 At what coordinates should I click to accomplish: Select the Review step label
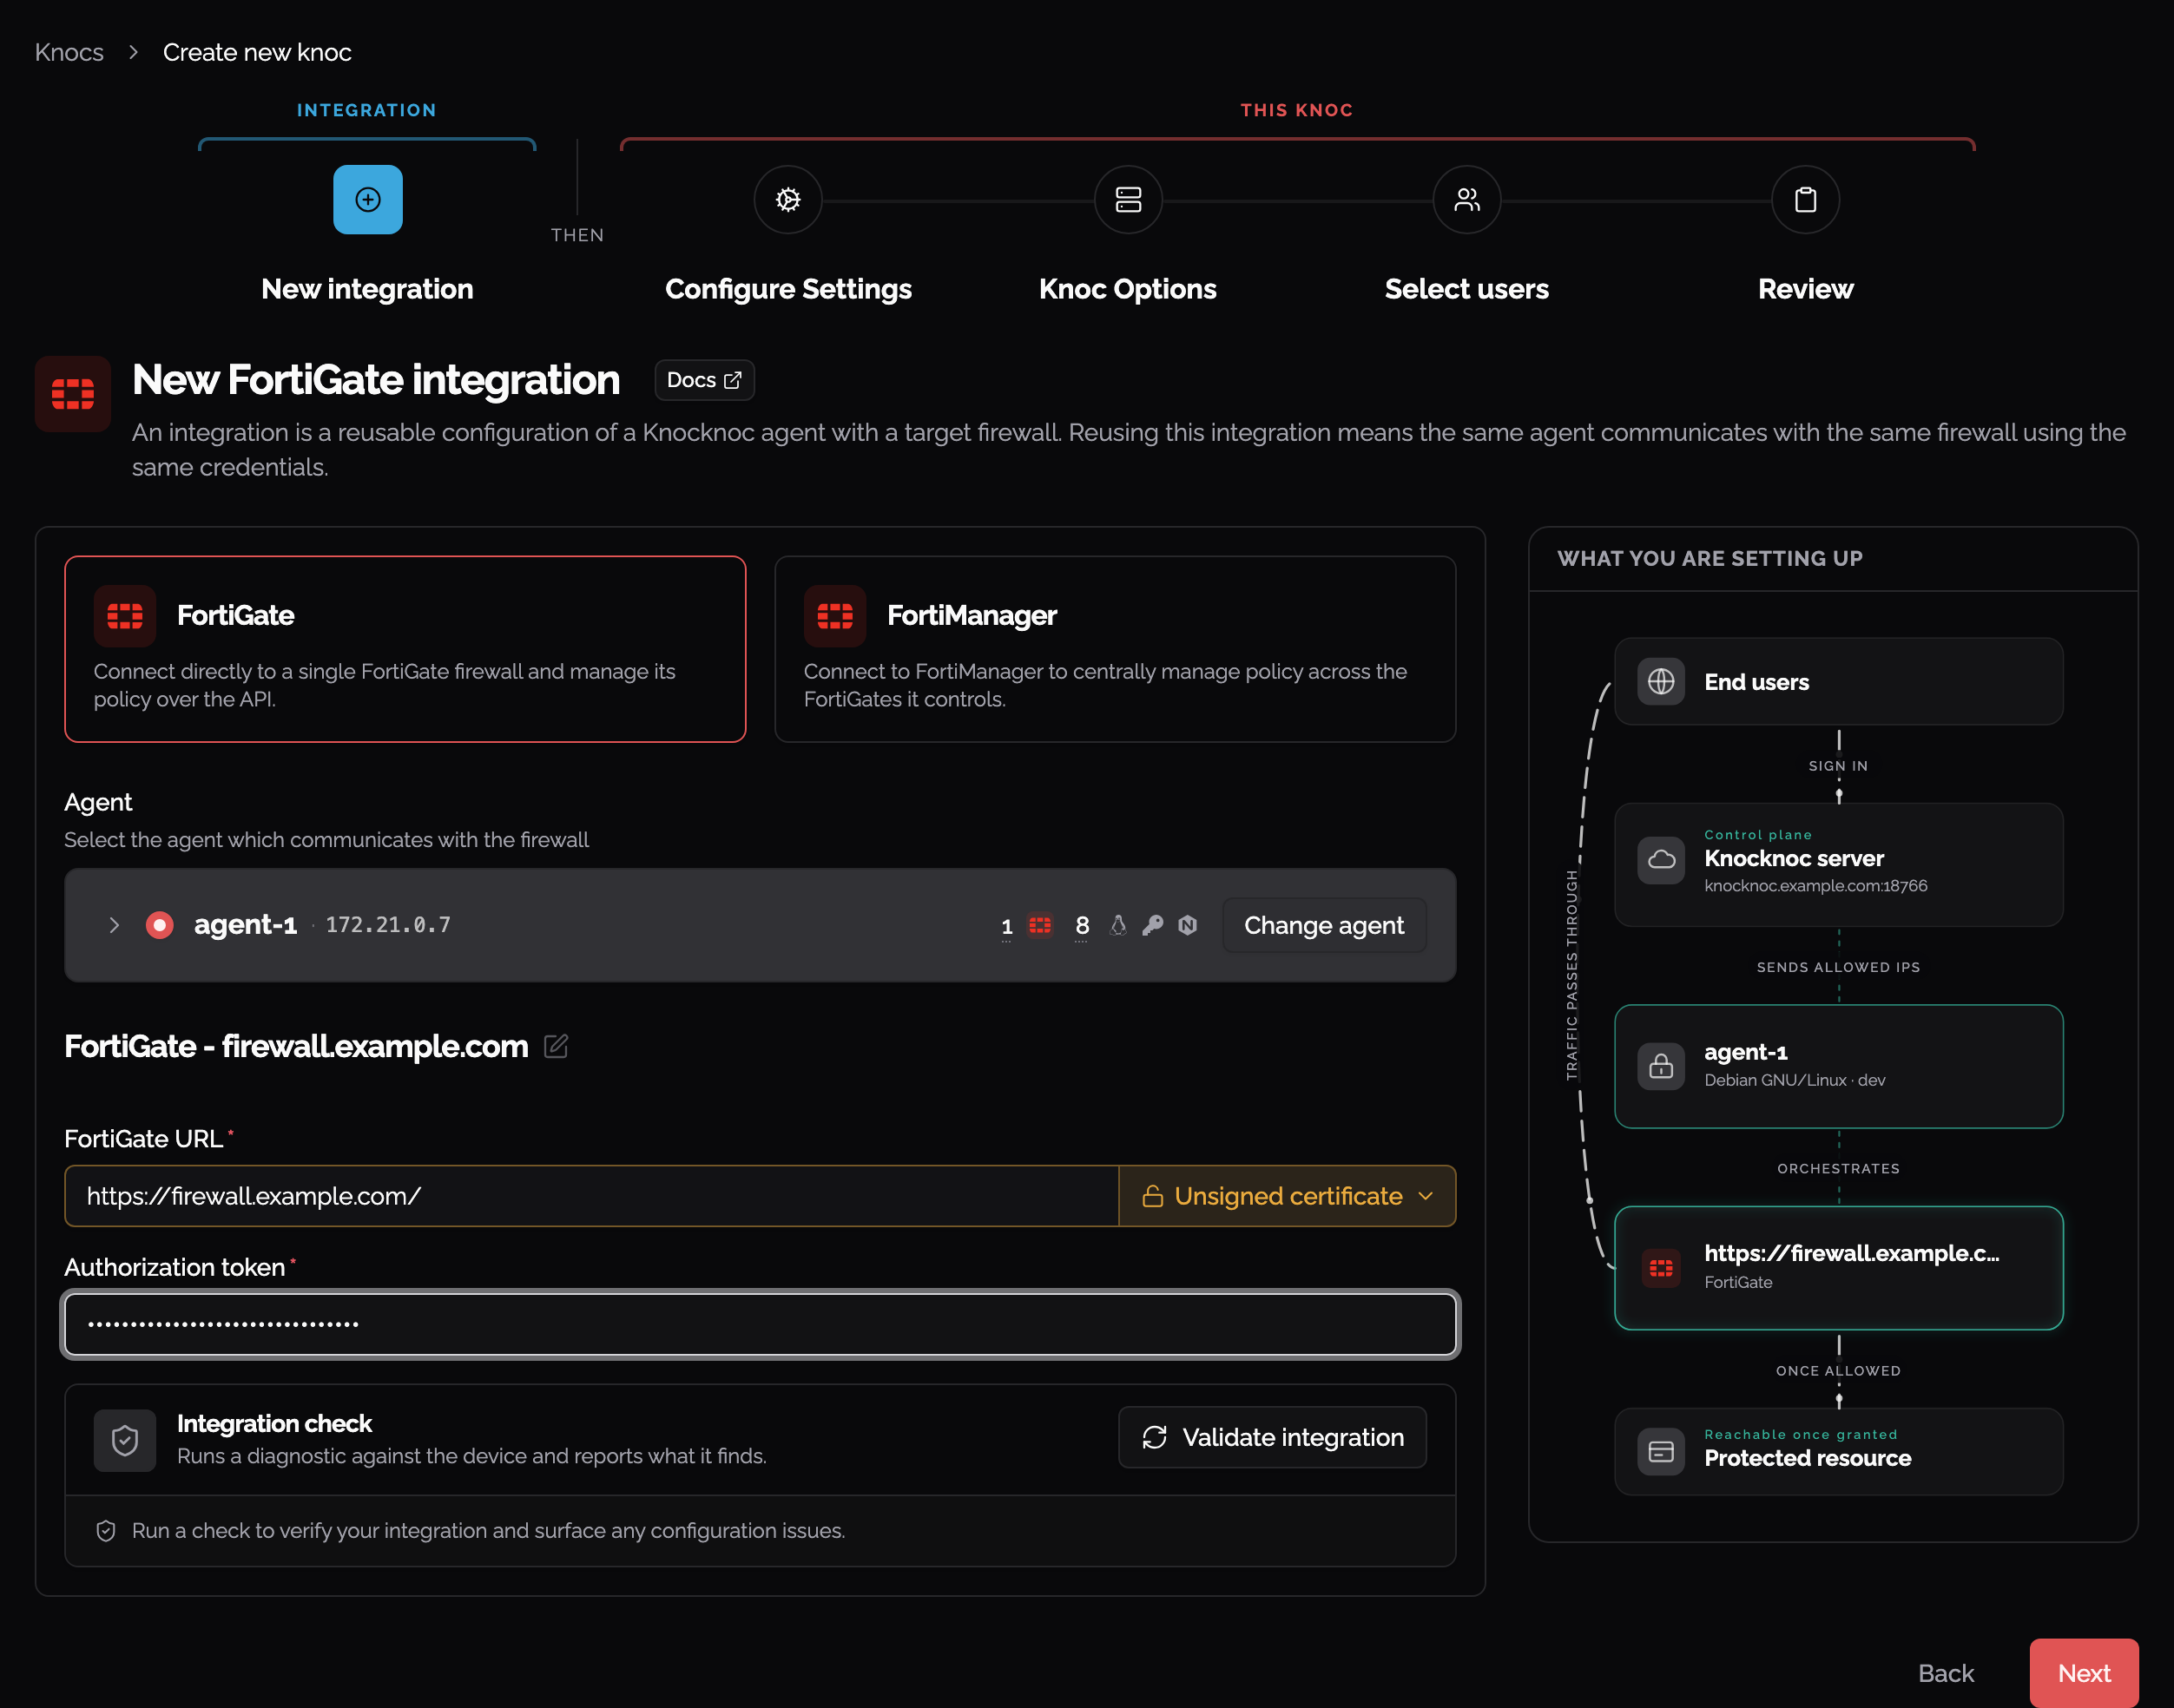1806,289
